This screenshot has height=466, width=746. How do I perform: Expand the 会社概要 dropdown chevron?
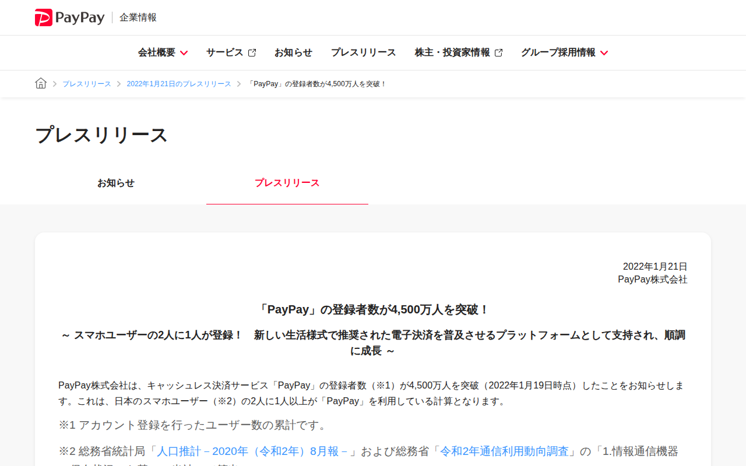184,53
